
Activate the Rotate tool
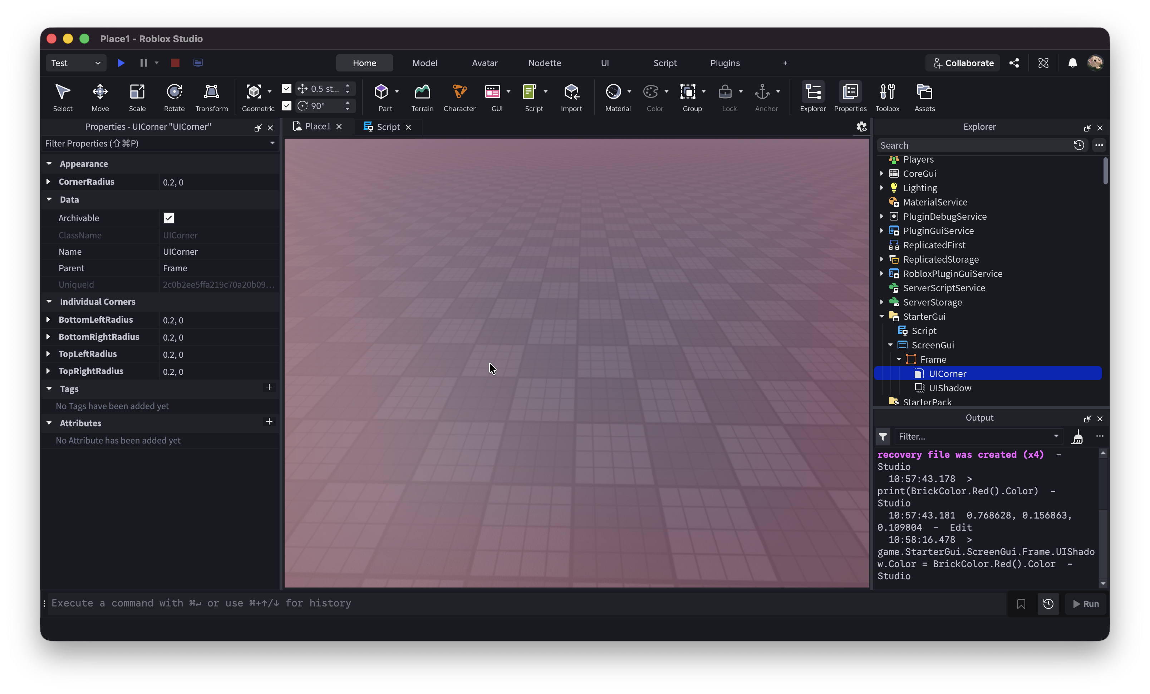click(174, 98)
